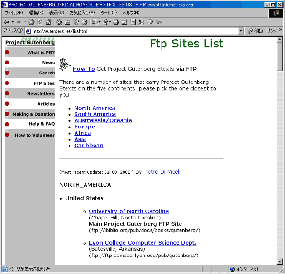Jump to the North America link
Screen dimensions: 285x274
(95, 108)
